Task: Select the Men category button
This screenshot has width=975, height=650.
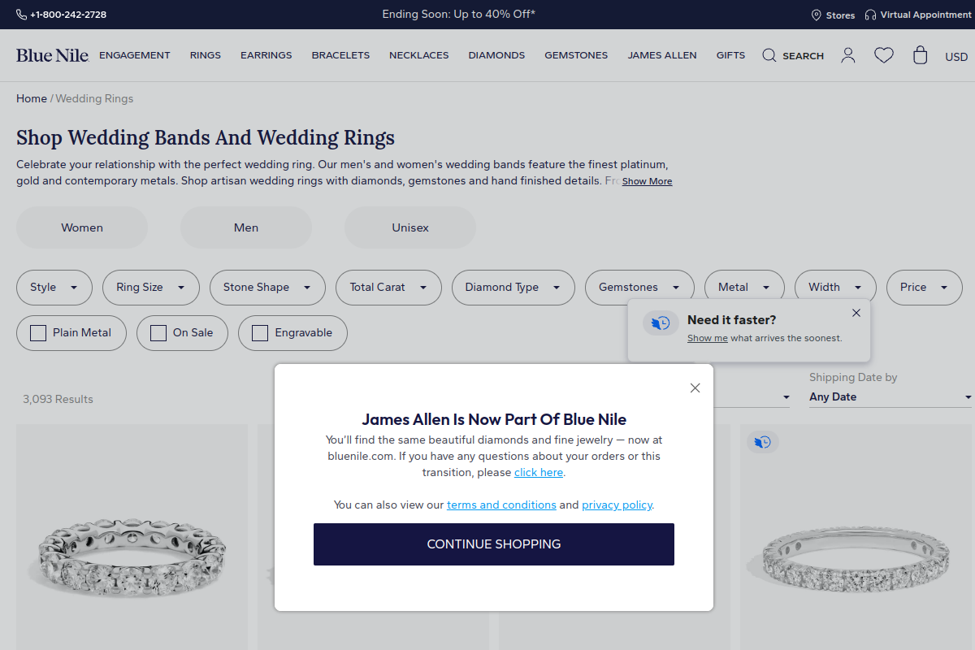Action: tap(246, 227)
